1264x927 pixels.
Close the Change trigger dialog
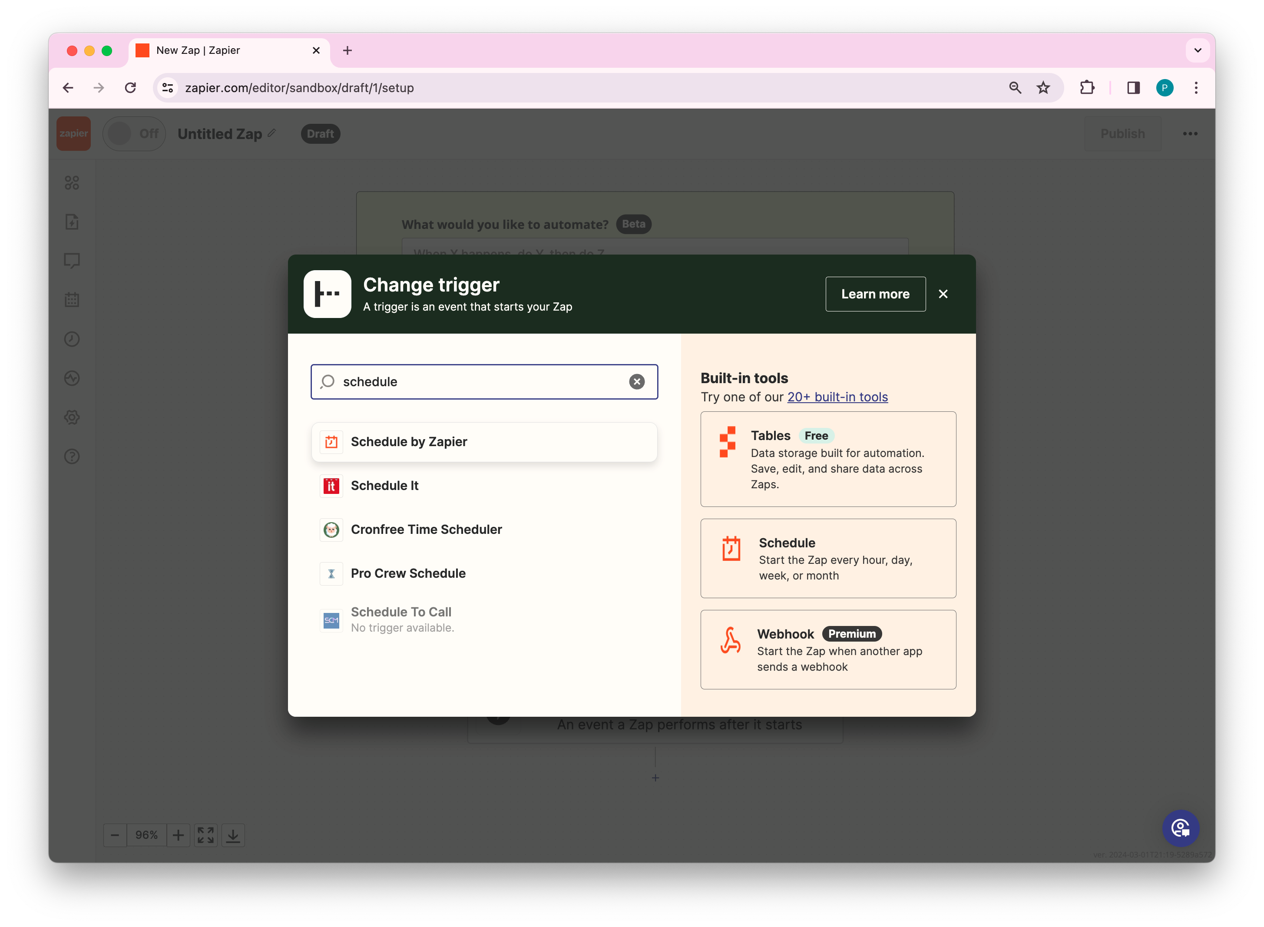coord(943,294)
